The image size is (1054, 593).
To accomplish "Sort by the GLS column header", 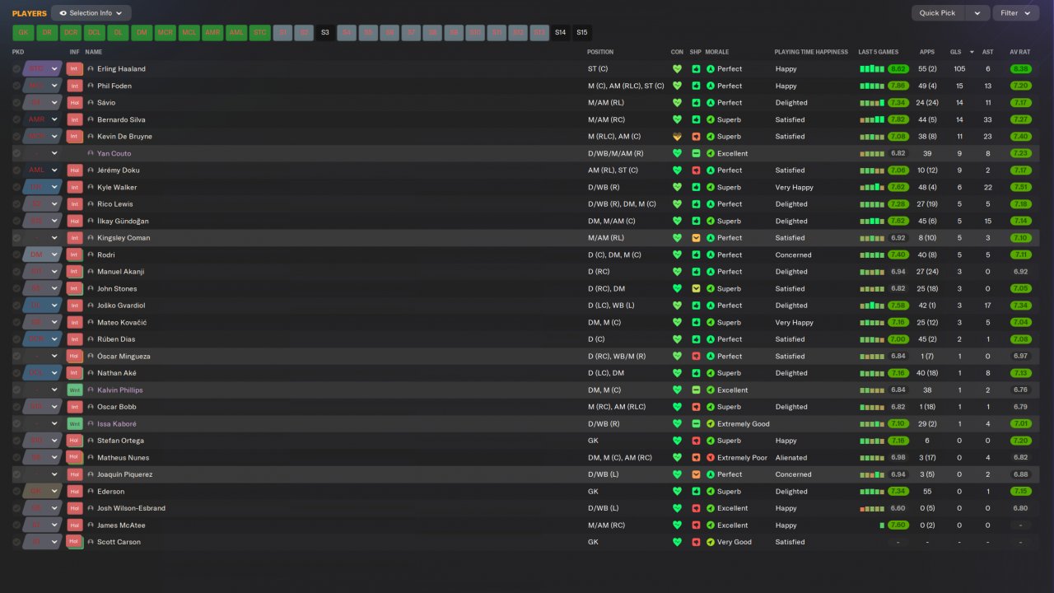I will (x=956, y=52).
